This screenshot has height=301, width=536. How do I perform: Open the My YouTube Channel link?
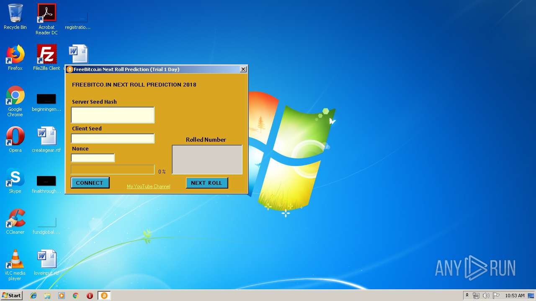(x=149, y=186)
